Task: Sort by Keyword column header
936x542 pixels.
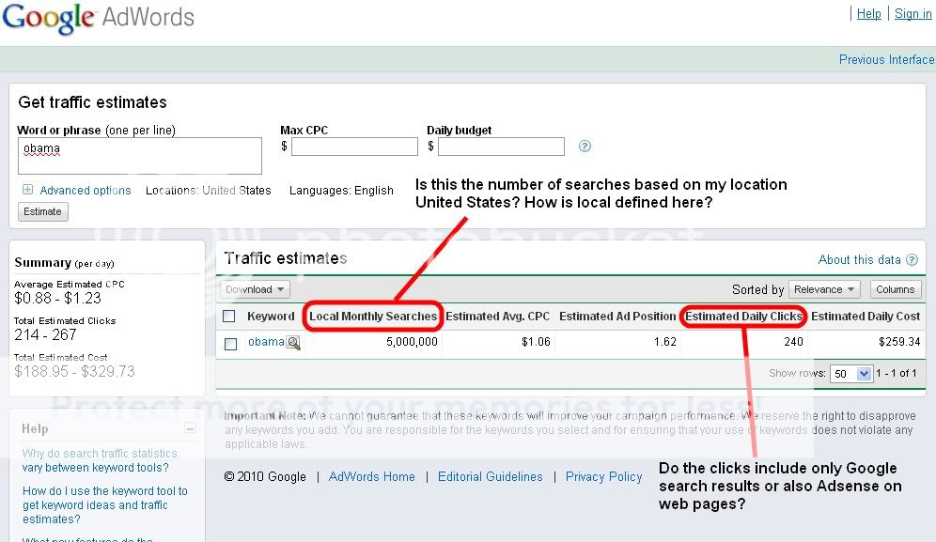Action: pos(271,317)
